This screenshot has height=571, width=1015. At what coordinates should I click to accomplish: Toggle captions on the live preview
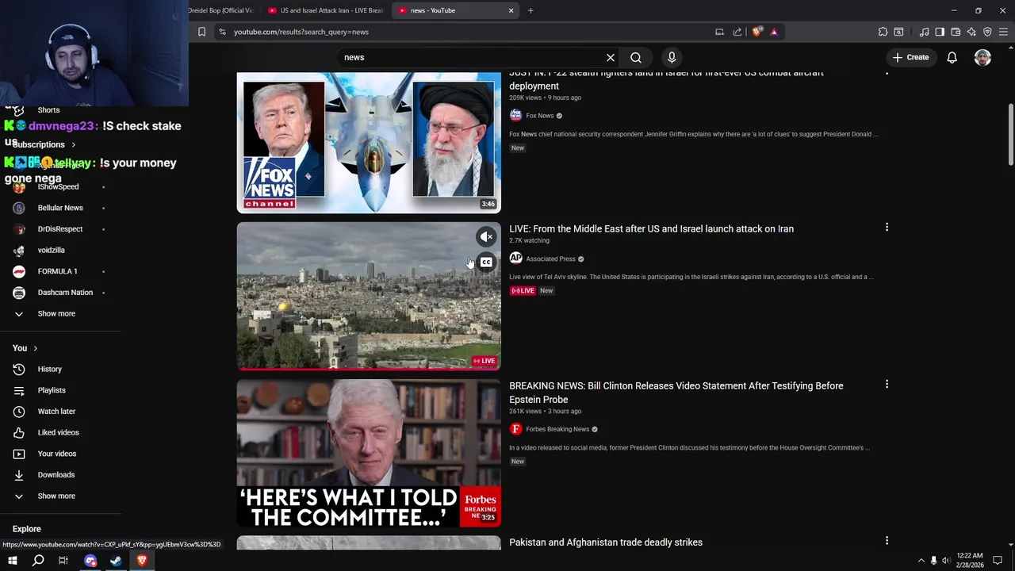[x=486, y=263]
